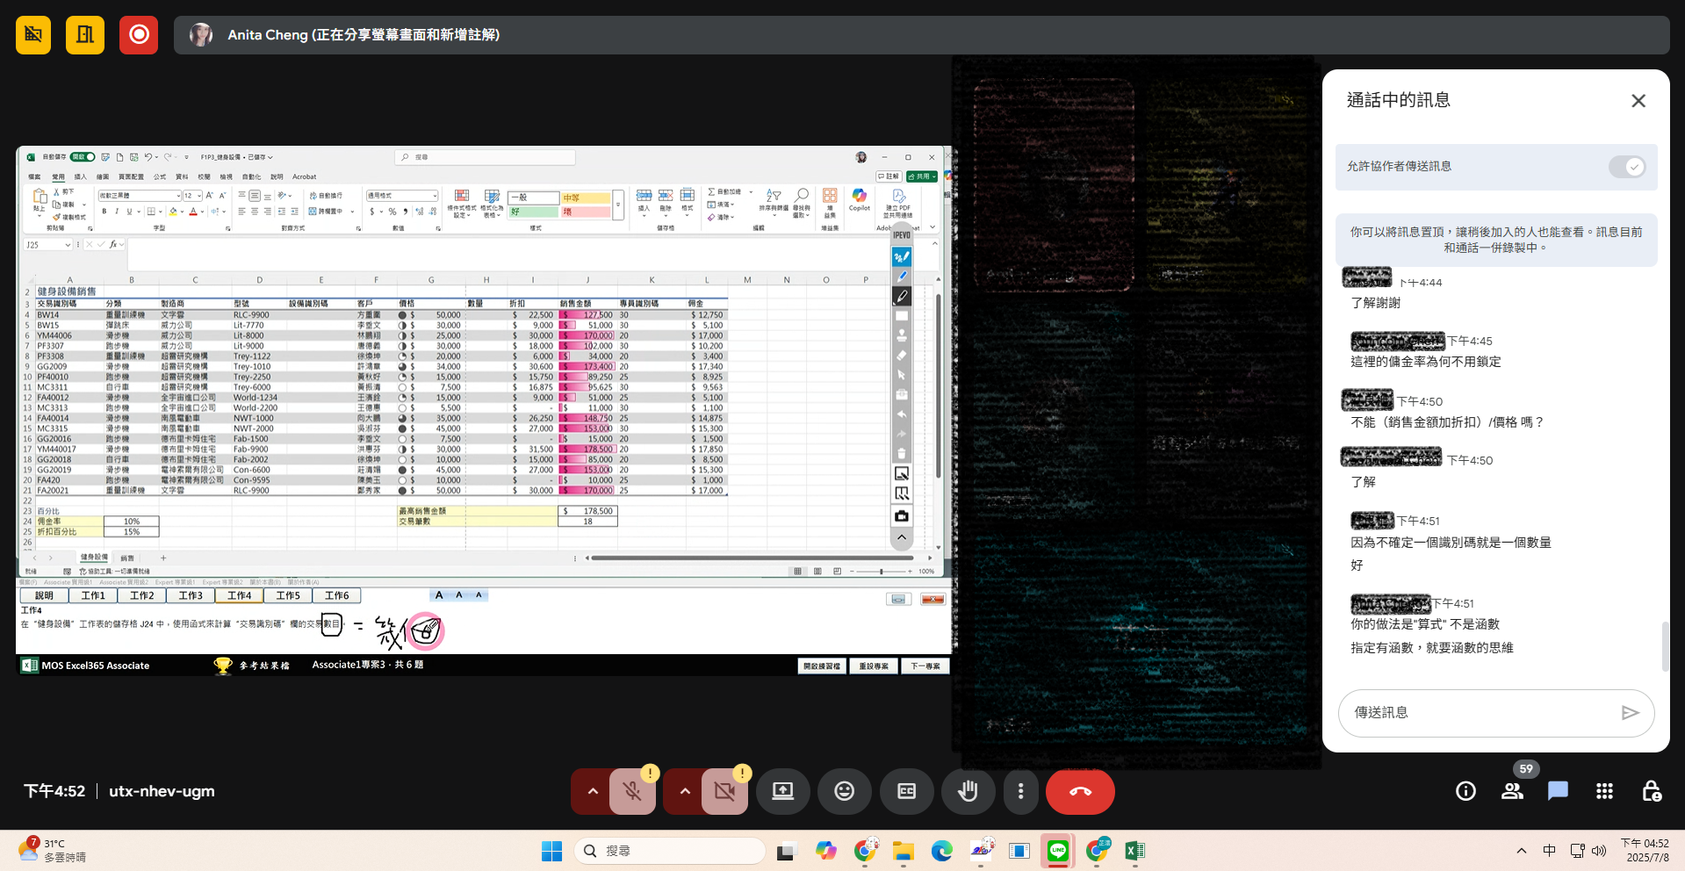Unmute the microphone
This screenshot has width=1685, height=871.
tap(632, 791)
